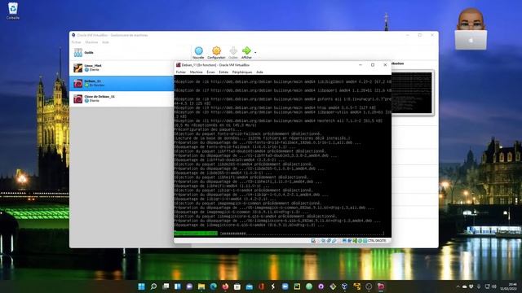
Task: Open the Mail app from taskbar
Action: point(250,286)
